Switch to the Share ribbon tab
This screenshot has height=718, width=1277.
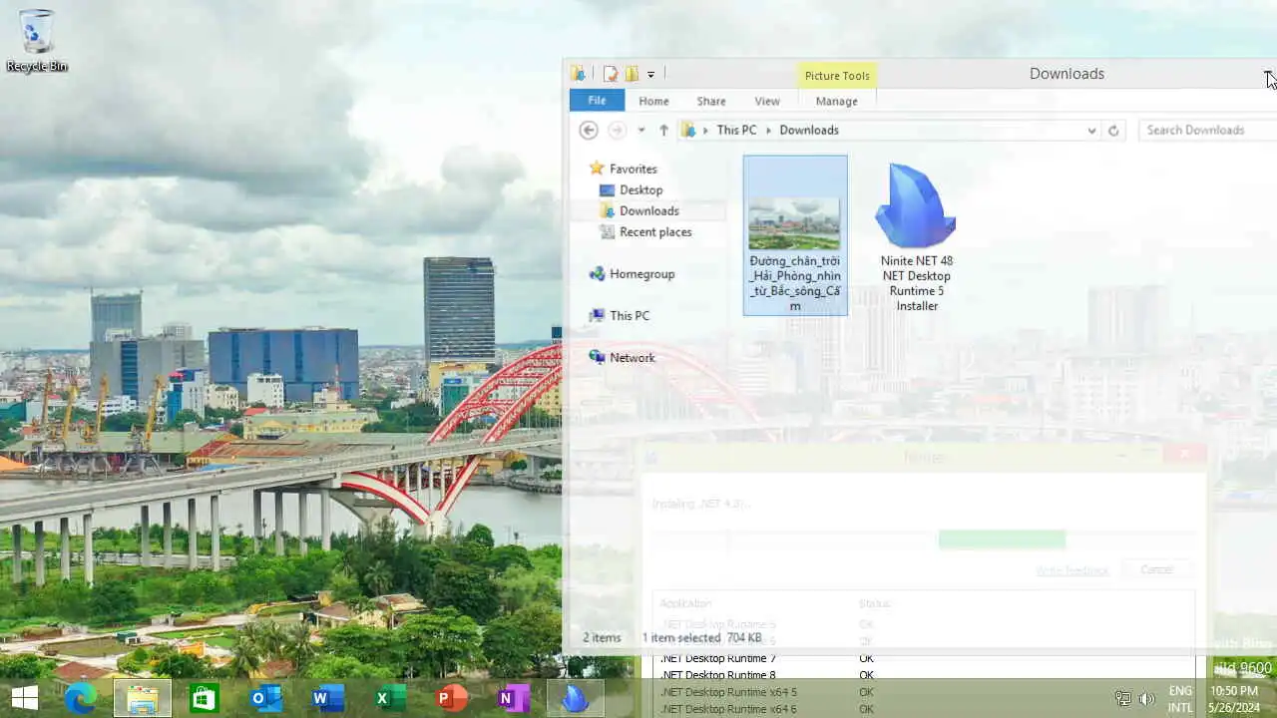pyautogui.click(x=711, y=101)
